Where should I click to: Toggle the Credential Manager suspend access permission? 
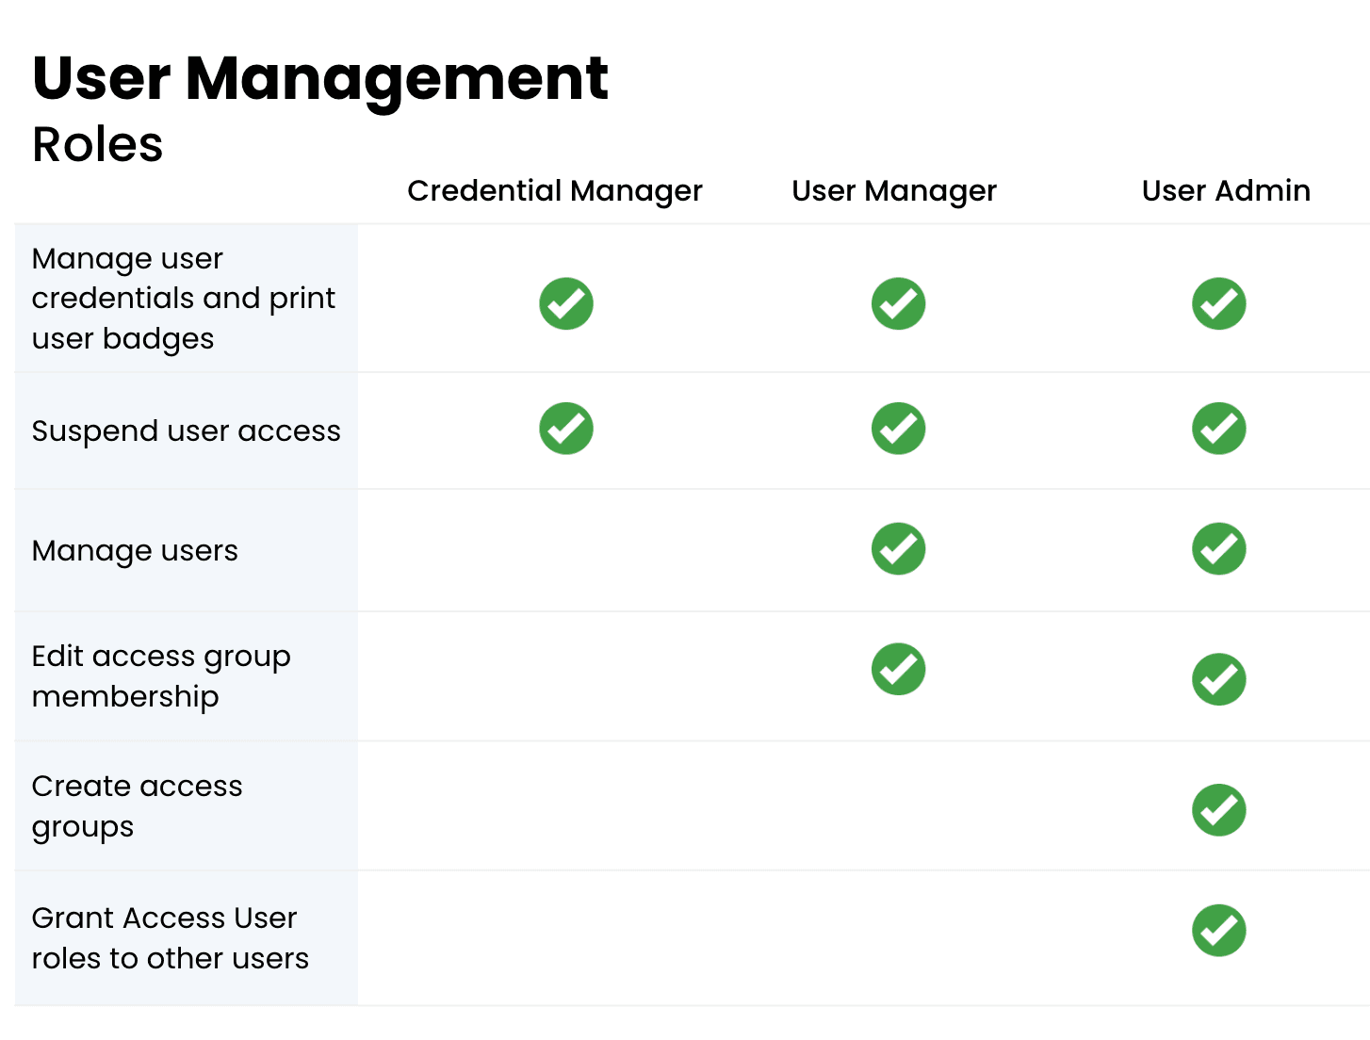tap(565, 429)
